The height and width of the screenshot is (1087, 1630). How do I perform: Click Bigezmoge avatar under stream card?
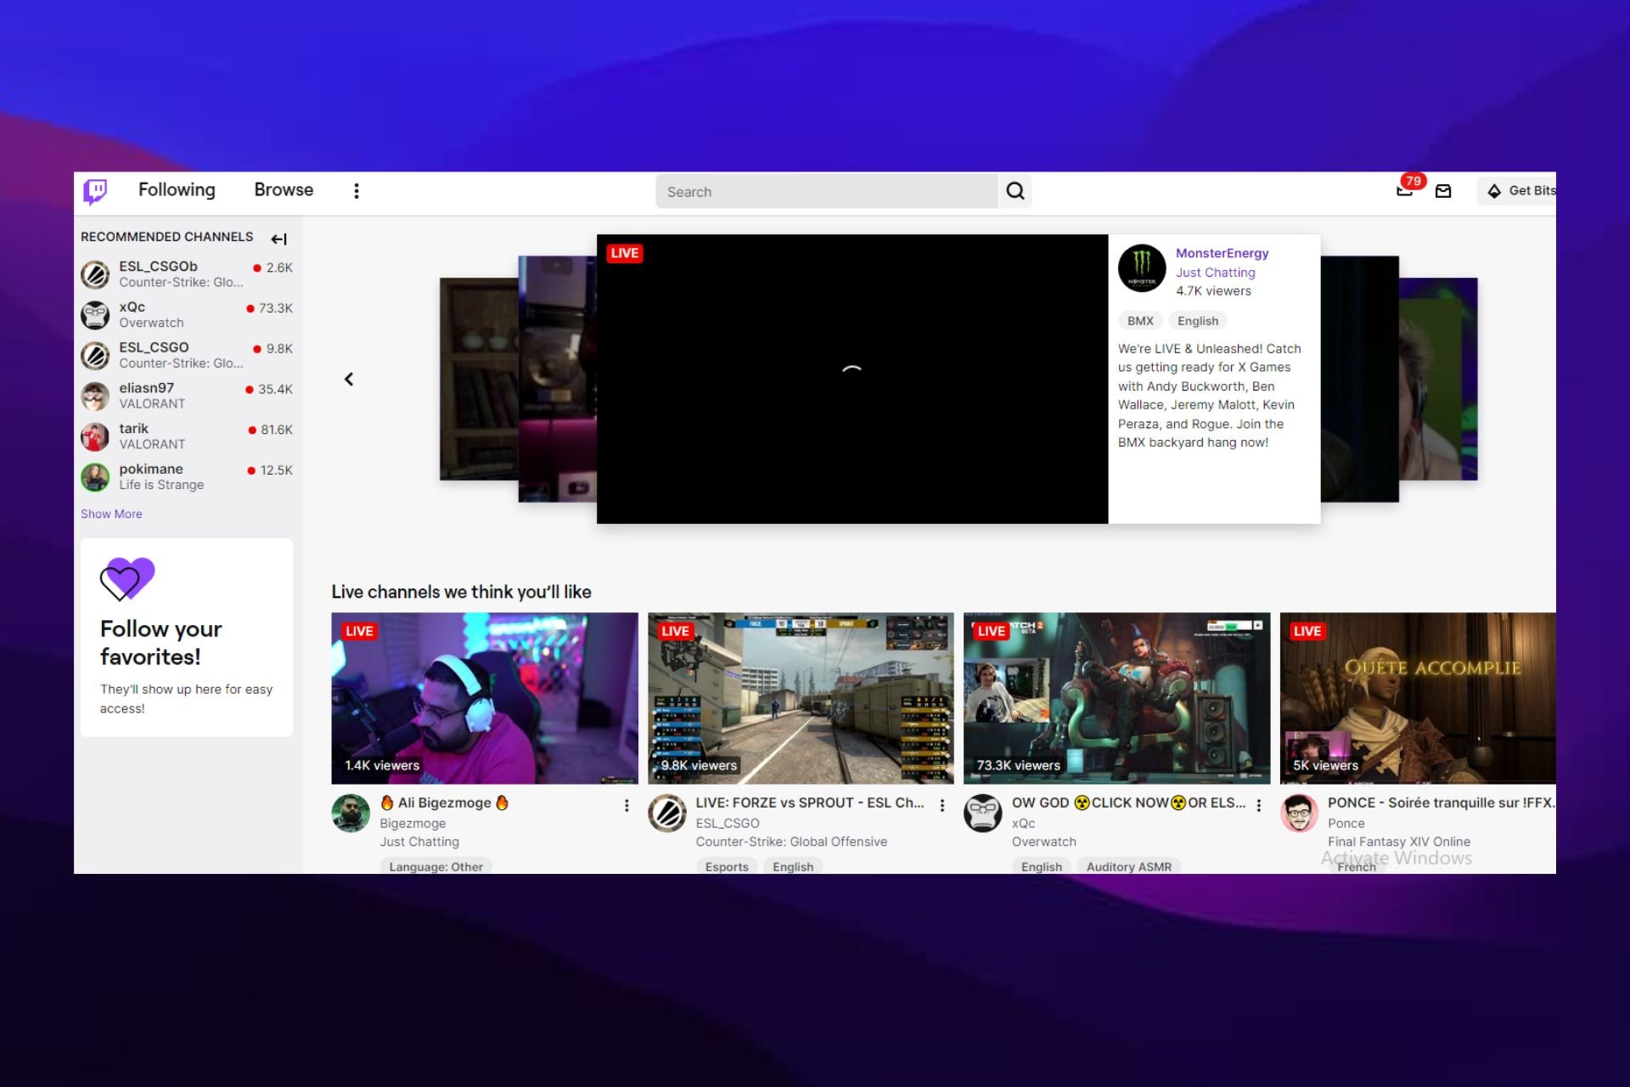tap(351, 814)
